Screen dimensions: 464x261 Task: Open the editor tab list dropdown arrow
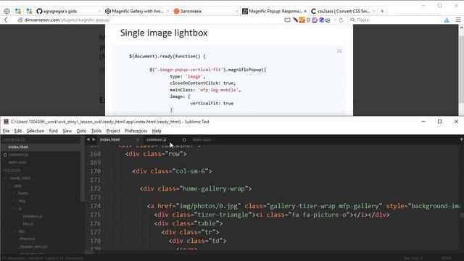(x=461, y=139)
